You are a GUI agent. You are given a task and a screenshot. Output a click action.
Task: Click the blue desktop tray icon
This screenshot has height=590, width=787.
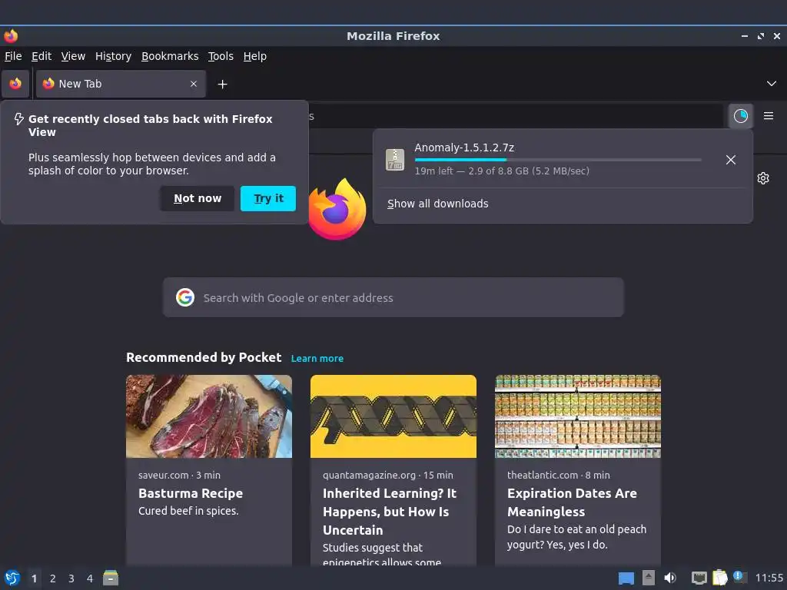click(x=626, y=578)
